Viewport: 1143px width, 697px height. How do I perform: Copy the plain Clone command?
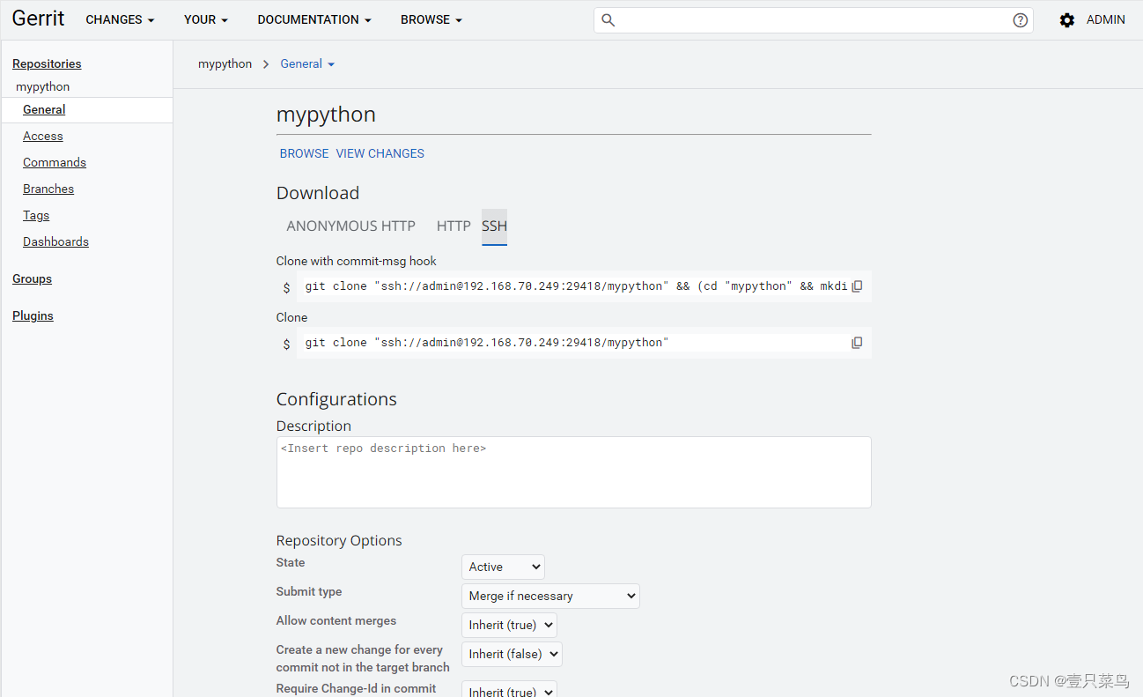click(857, 343)
